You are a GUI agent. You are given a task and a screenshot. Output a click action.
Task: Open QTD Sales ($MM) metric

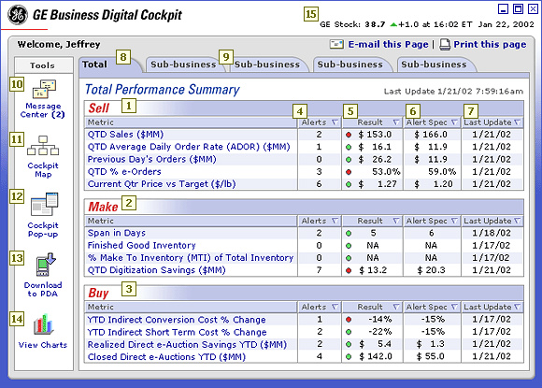[125, 135]
